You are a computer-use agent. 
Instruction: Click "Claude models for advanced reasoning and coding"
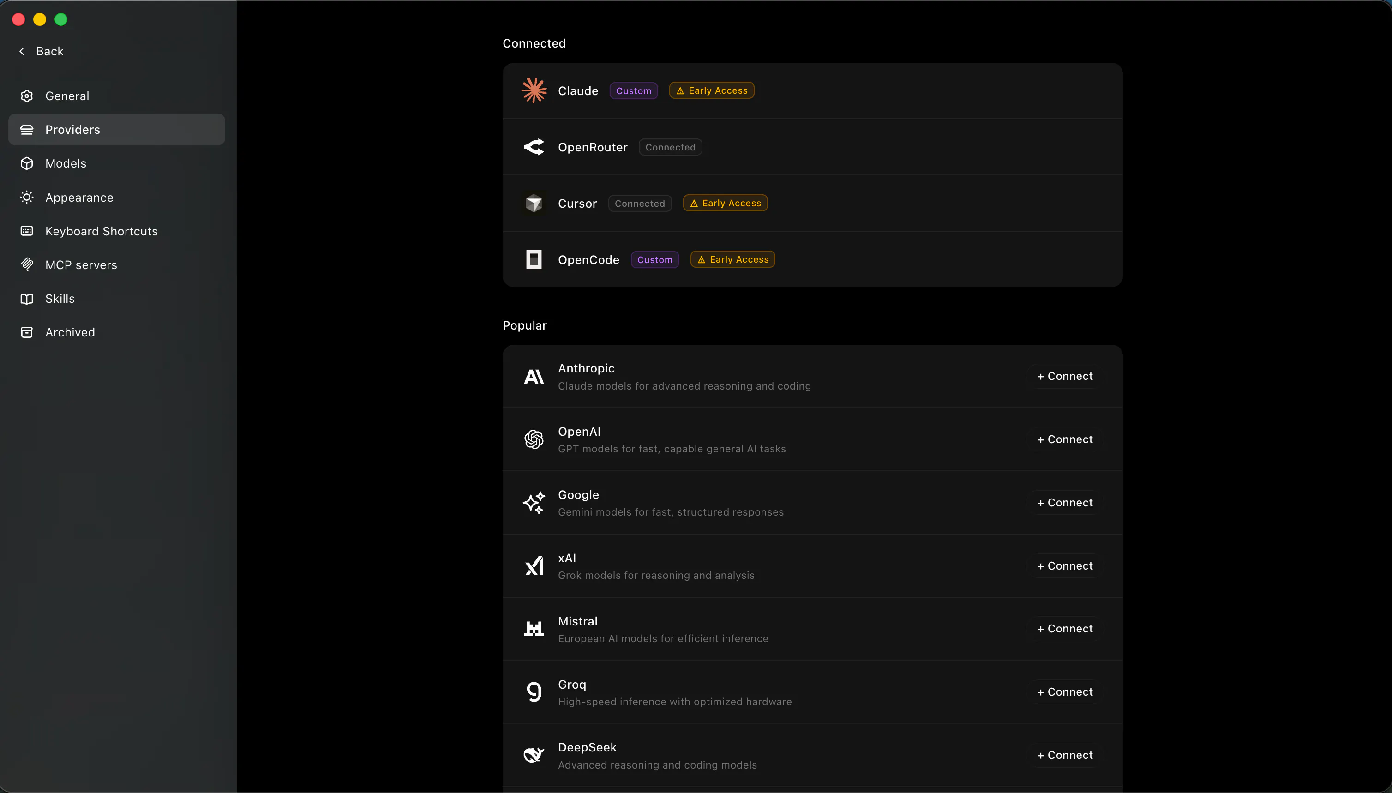click(684, 386)
